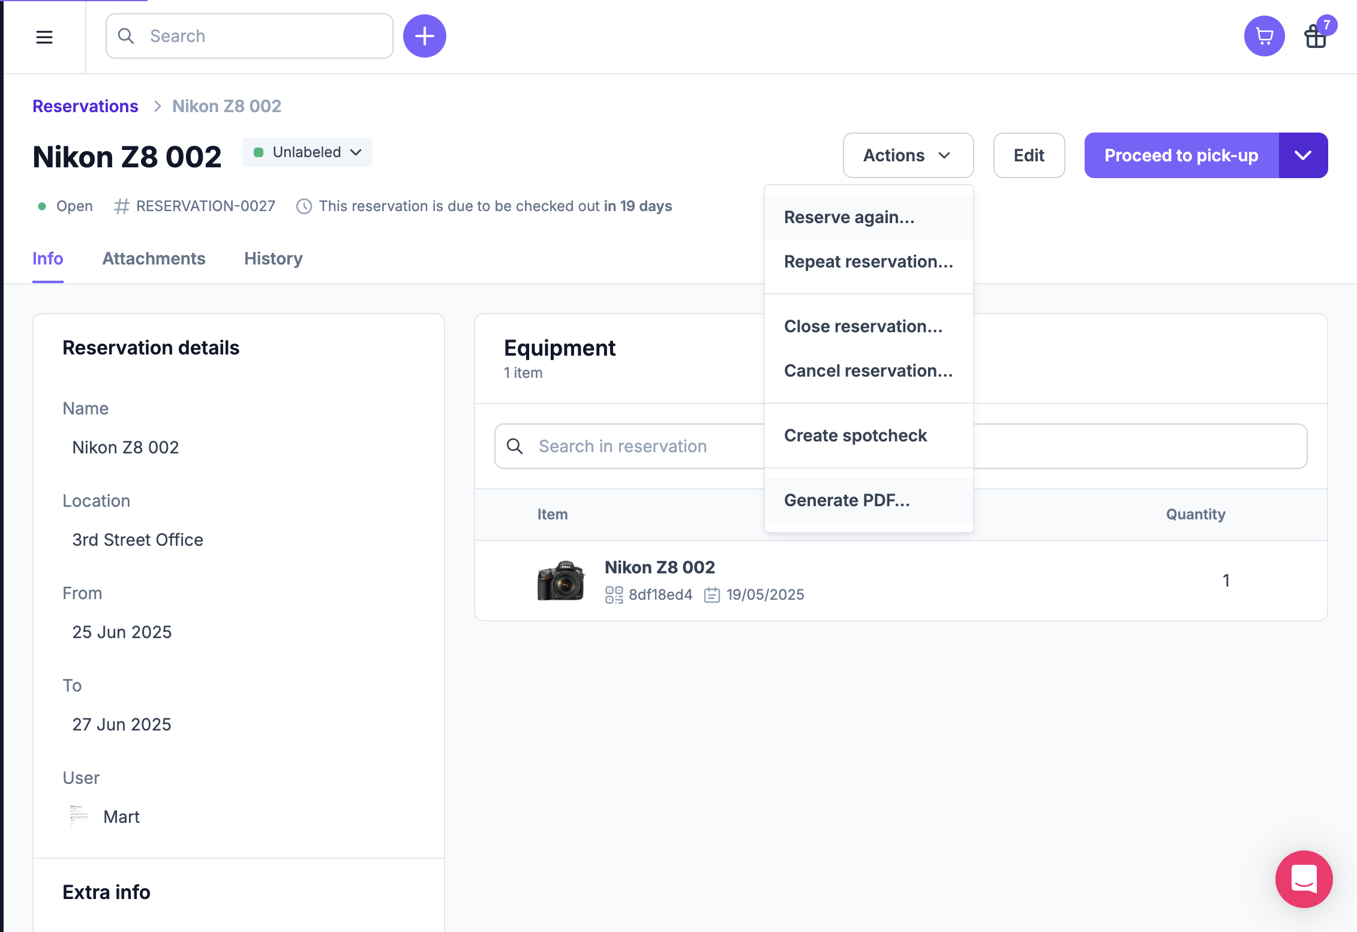Choose Repeat reservation... in the menu

pos(869,261)
